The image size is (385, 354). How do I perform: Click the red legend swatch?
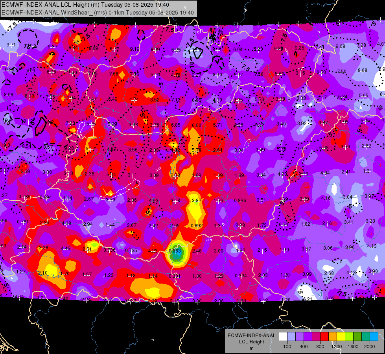tap(324, 337)
